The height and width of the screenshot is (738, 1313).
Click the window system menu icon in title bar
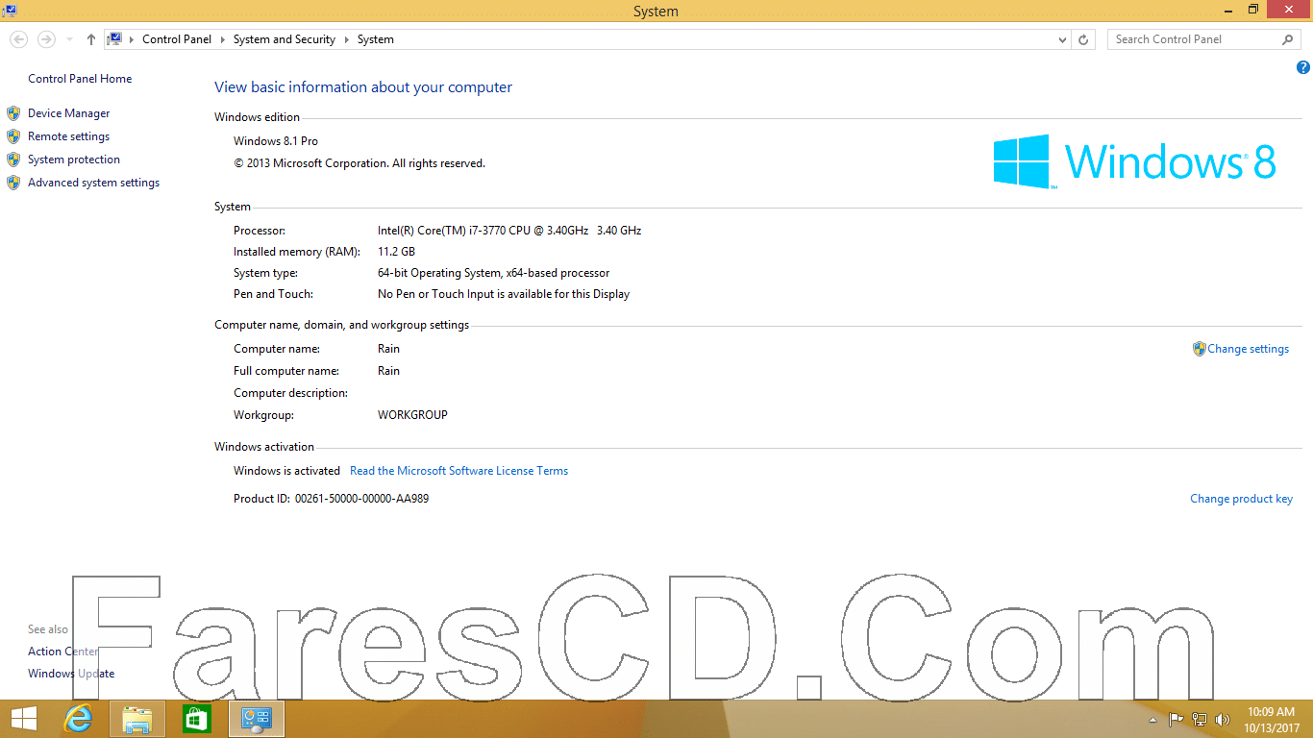(9, 11)
